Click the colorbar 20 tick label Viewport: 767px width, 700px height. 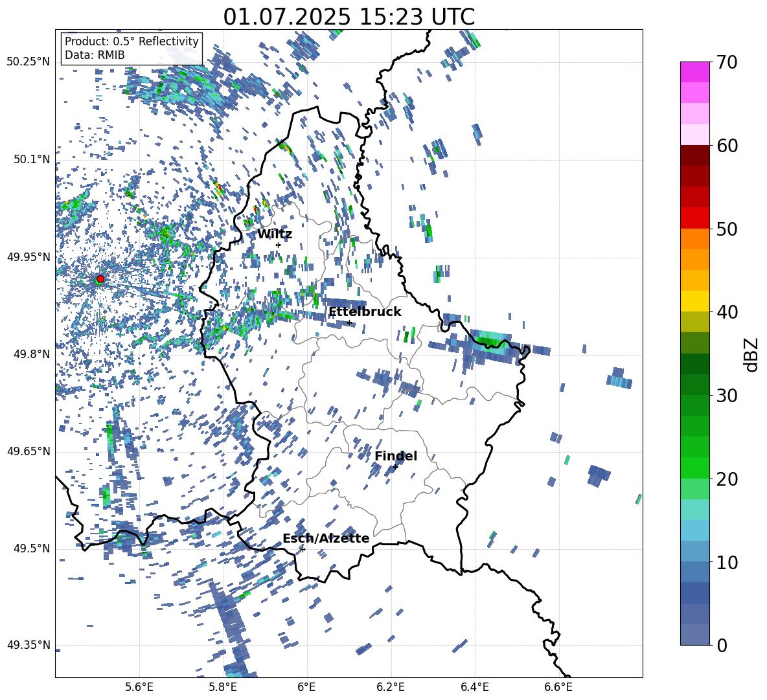click(727, 479)
